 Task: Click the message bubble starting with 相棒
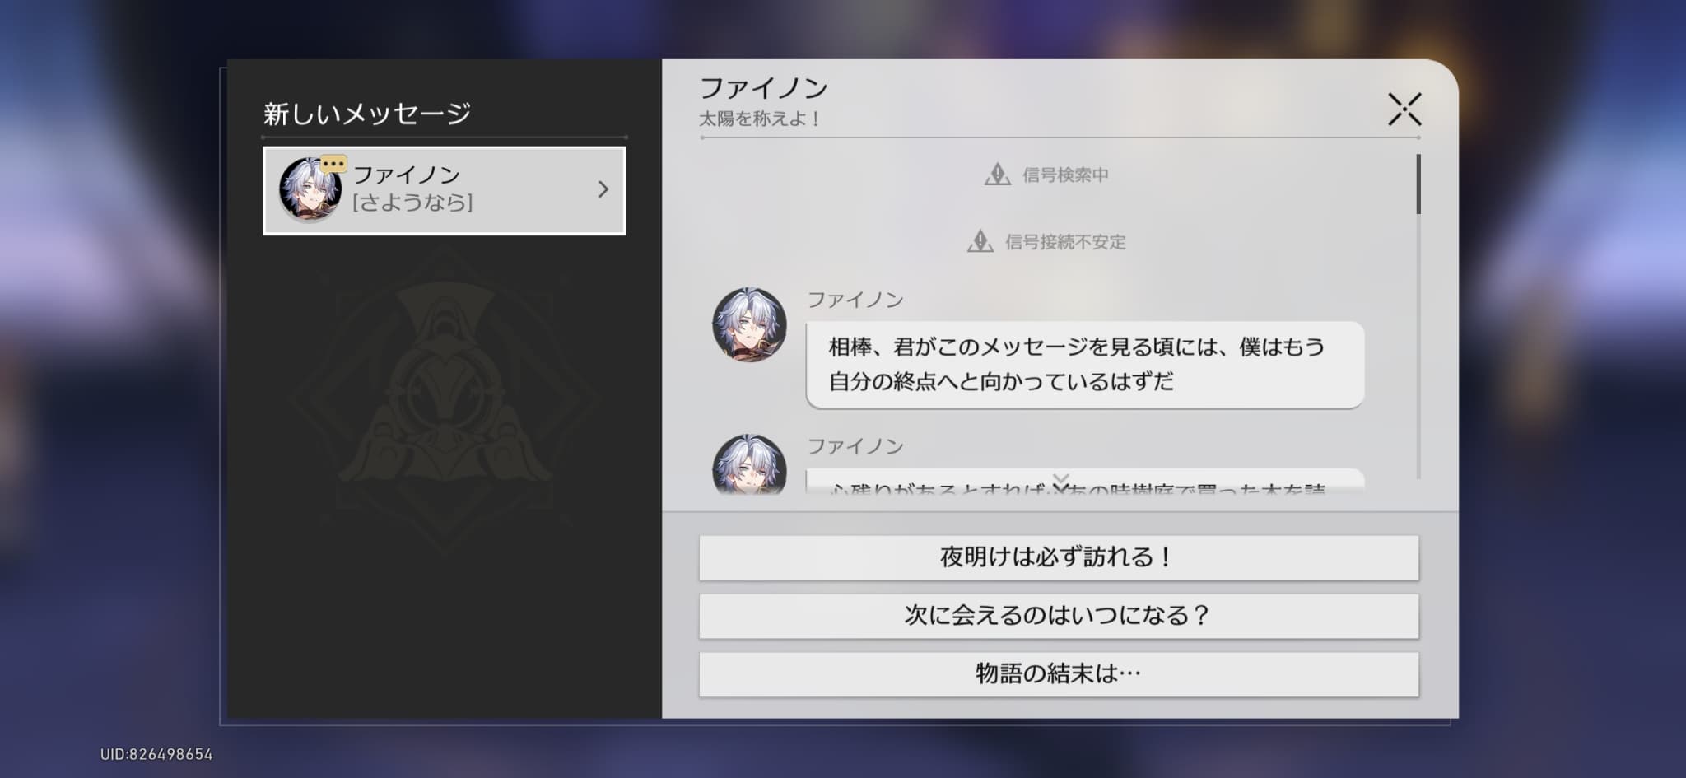1084,365
